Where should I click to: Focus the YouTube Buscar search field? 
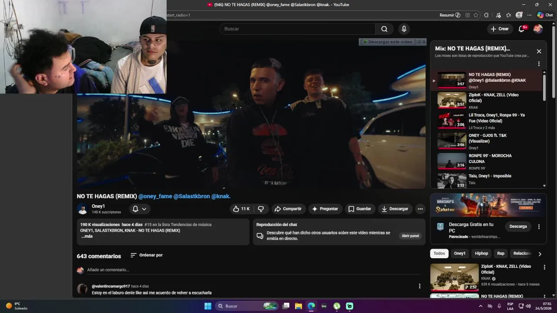297,29
